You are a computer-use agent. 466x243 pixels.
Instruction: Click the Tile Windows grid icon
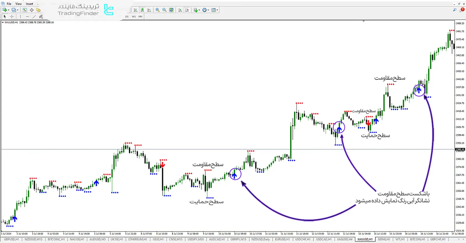tap(171, 10)
